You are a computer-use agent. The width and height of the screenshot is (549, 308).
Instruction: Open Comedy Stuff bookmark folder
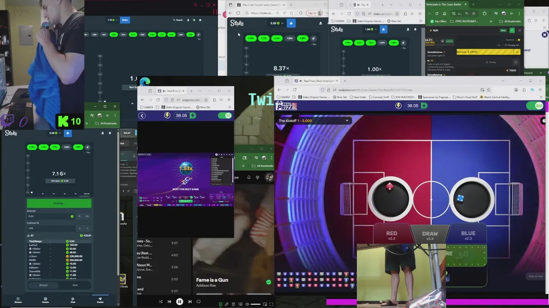(379, 97)
